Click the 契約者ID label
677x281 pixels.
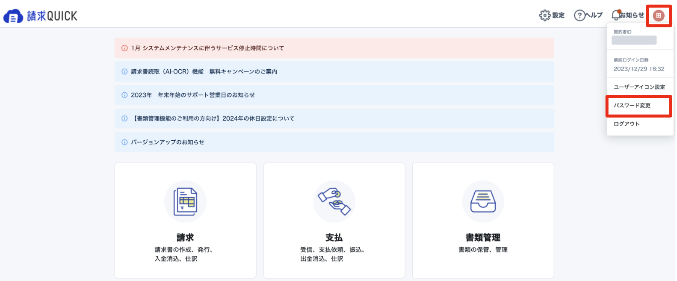[622, 32]
